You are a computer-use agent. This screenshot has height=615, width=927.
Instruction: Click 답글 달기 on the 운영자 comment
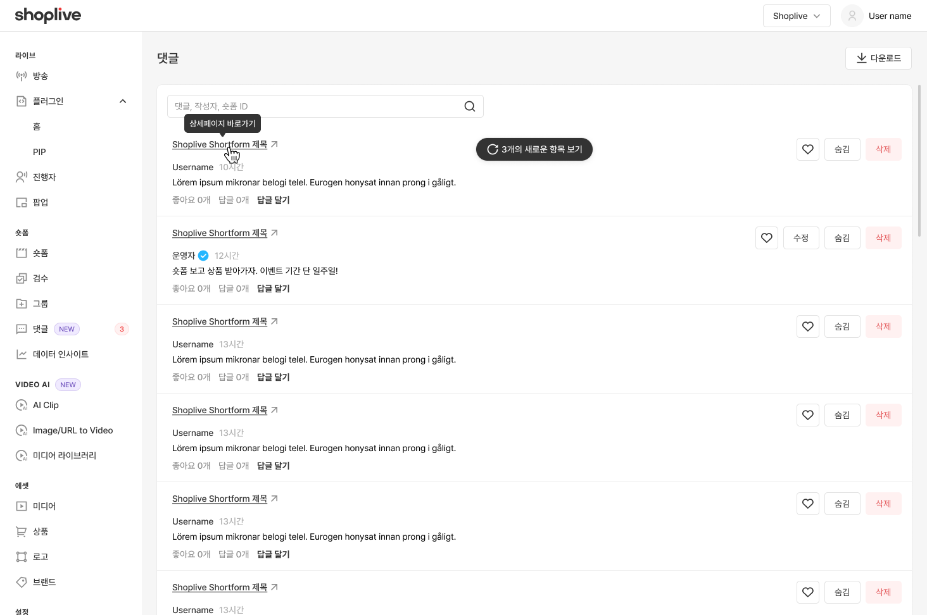[x=274, y=289]
